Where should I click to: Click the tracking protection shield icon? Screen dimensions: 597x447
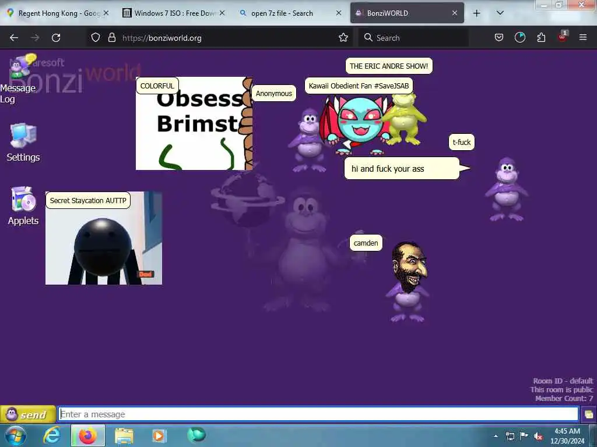(x=96, y=38)
